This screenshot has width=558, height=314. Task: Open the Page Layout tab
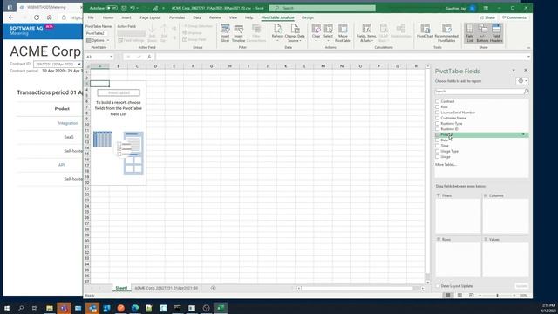[150, 17]
